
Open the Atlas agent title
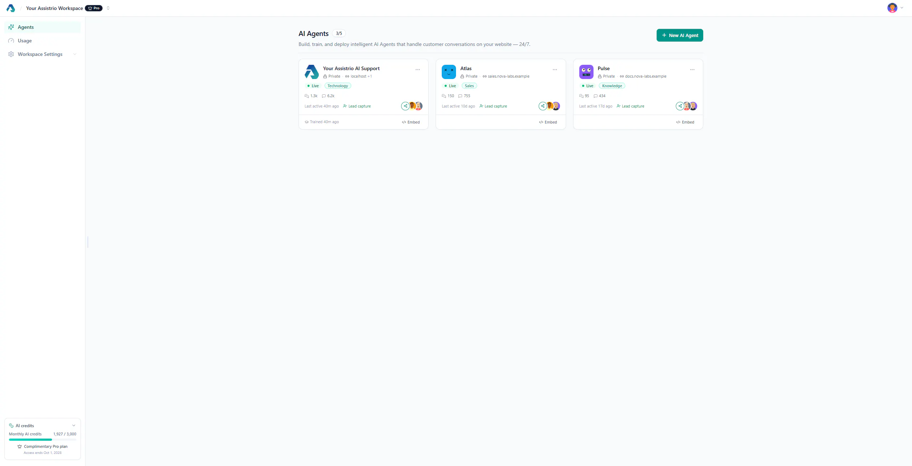tap(466, 68)
